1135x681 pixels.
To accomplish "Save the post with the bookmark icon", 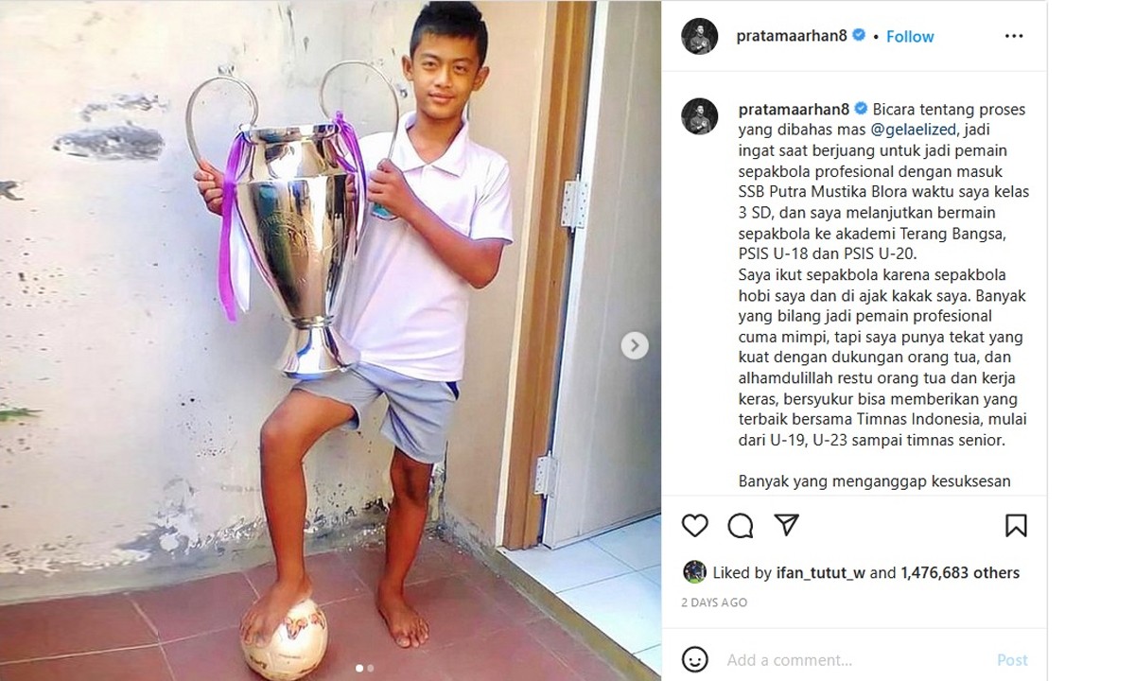I will click(x=1016, y=525).
